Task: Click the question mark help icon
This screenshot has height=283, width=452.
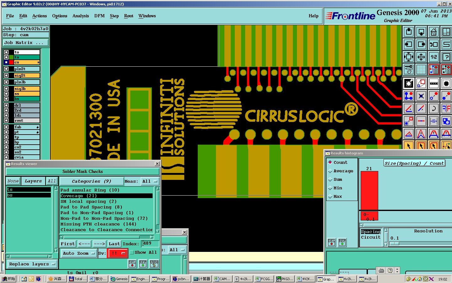Action: (446, 57)
